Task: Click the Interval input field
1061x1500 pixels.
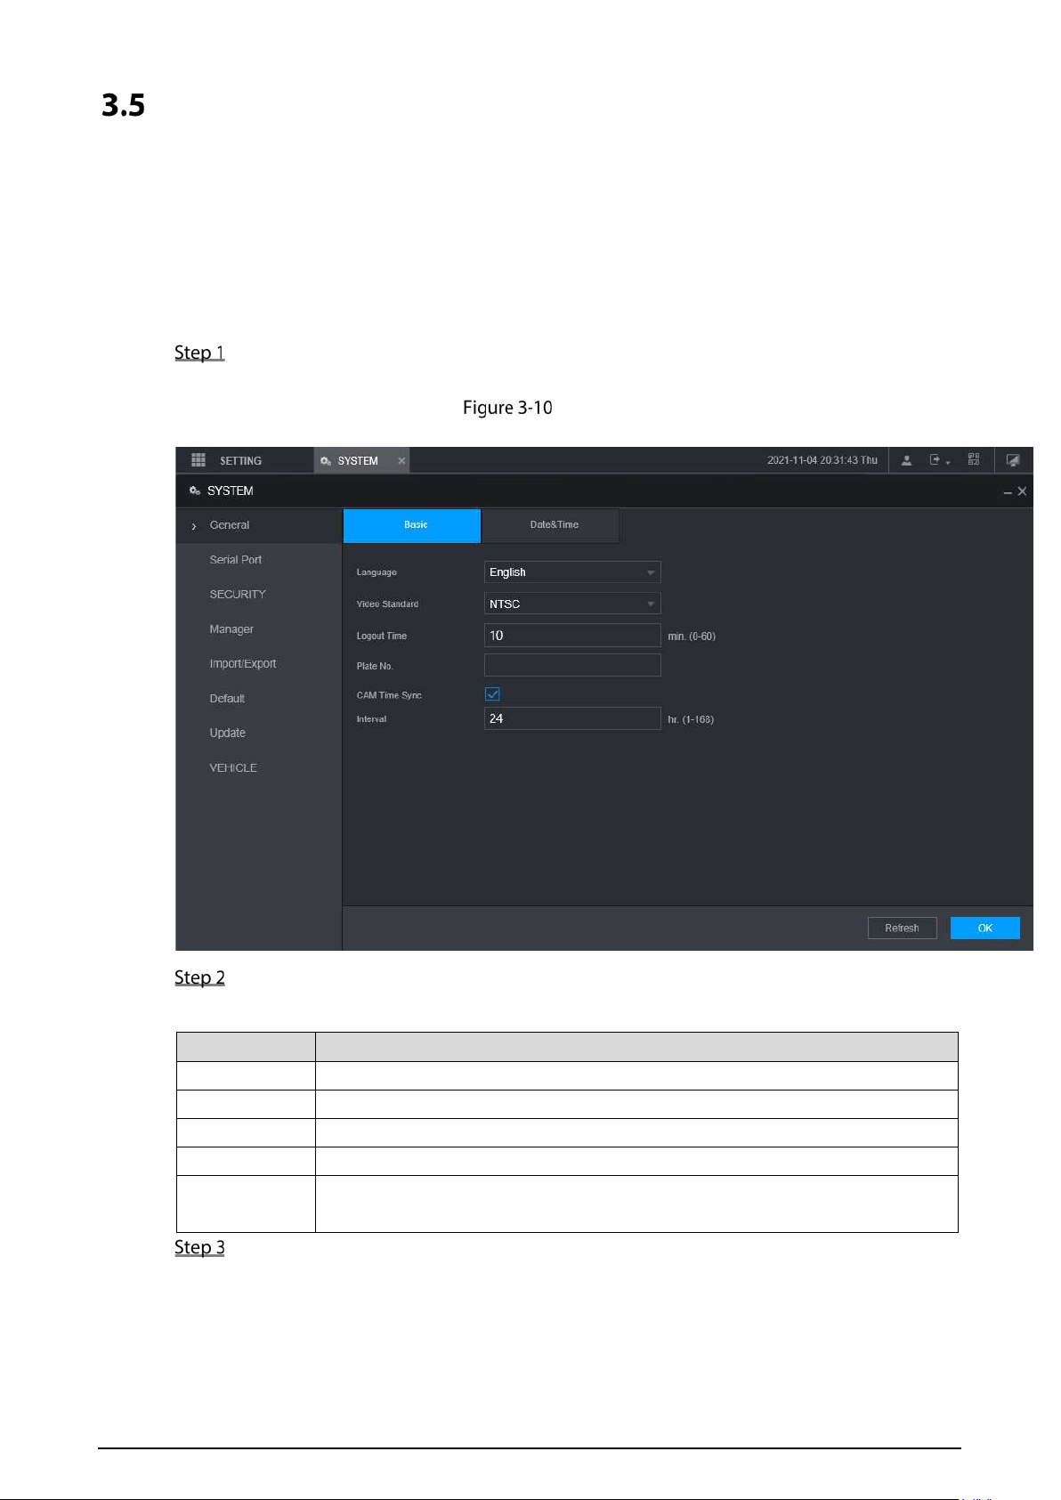Action: click(x=572, y=718)
